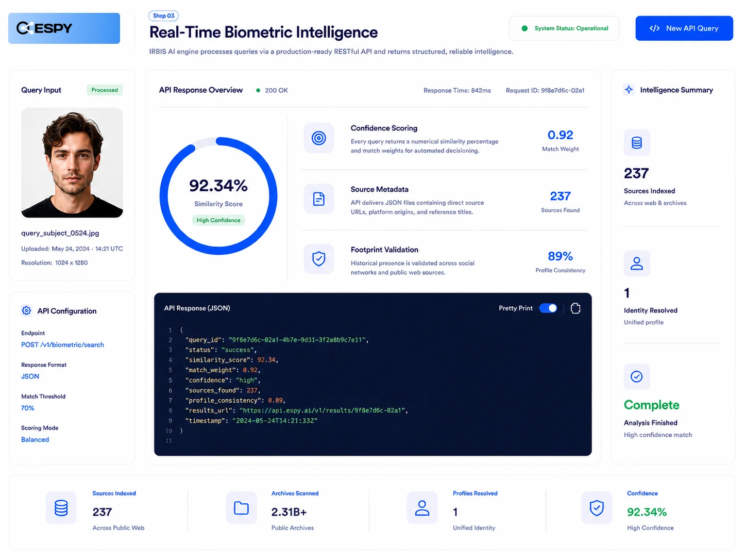Click the database icon beside Sources Indexed in footer
This screenshot has width=746, height=560.
coord(61,508)
